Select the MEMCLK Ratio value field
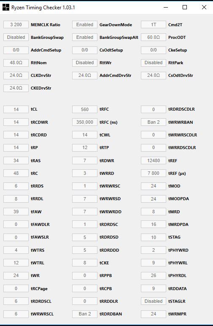 point(16,24)
